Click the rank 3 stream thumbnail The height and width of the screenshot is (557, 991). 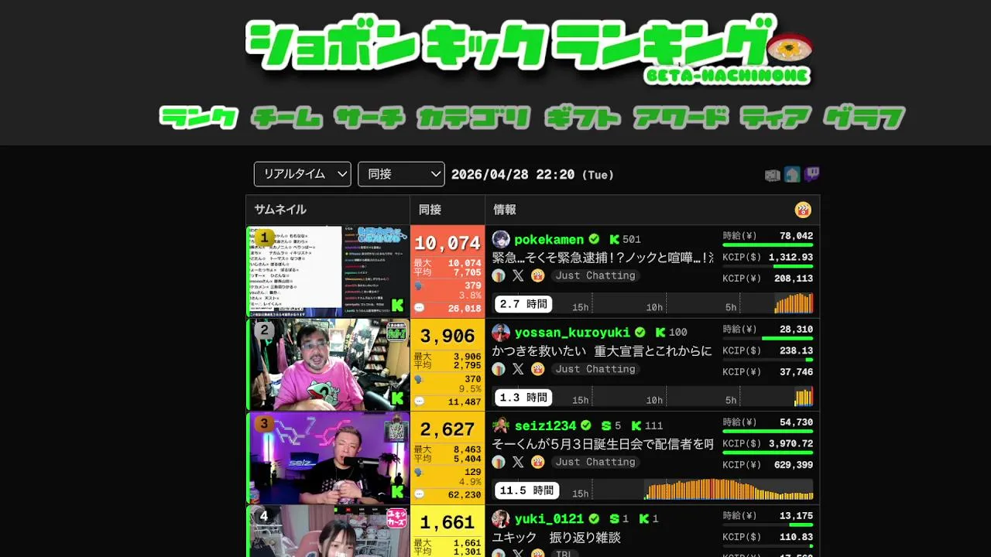(x=328, y=458)
